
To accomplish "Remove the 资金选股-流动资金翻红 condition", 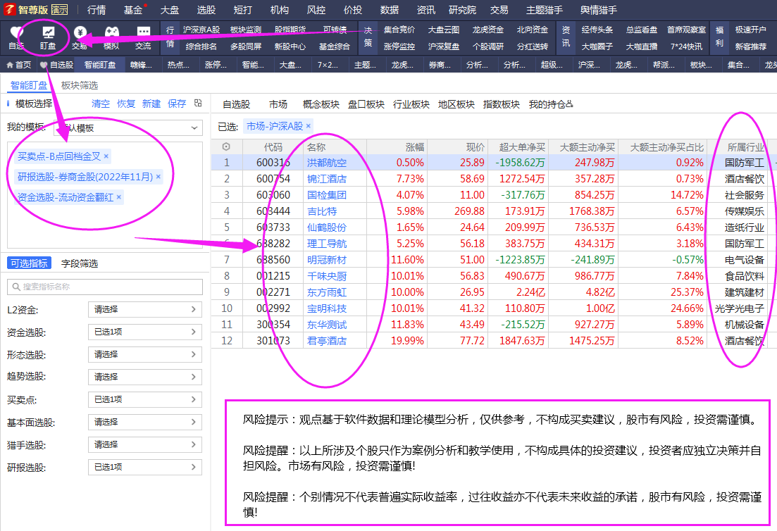I will [119, 197].
